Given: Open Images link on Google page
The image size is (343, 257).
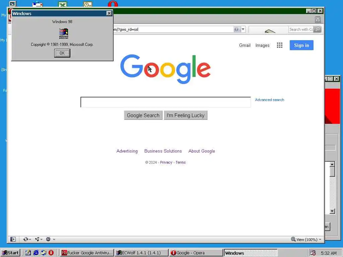Looking at the screenshot, I should [262, 45].
